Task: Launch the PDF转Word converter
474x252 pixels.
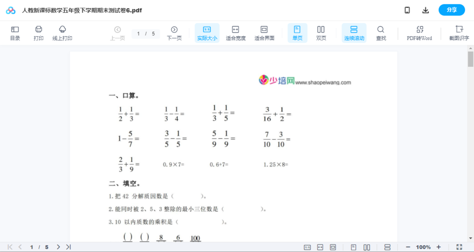Action: pyautogui.click(x=419, y=33)
